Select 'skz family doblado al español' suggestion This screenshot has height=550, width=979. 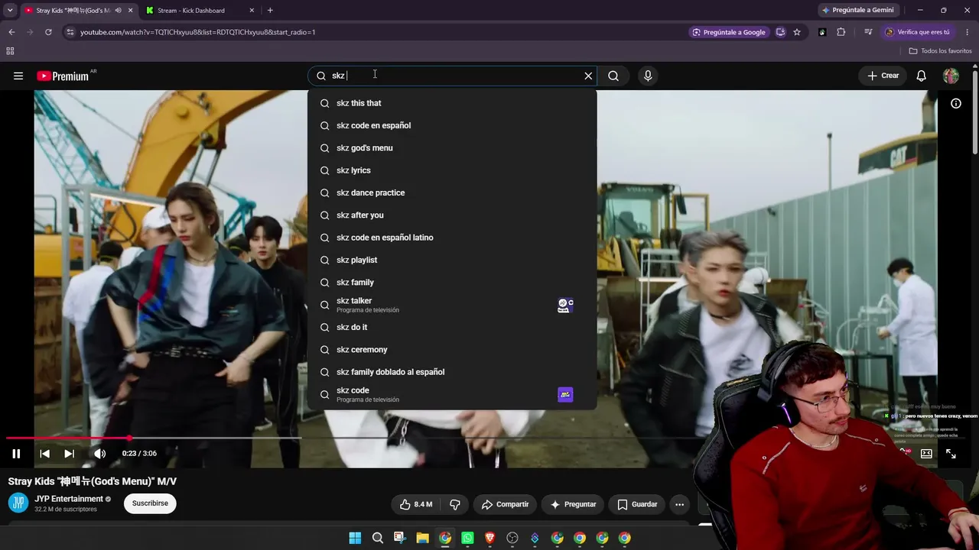point(452,372)
